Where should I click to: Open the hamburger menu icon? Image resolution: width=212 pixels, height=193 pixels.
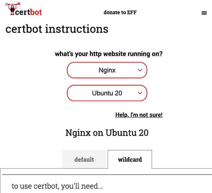(x=204, y=13)
